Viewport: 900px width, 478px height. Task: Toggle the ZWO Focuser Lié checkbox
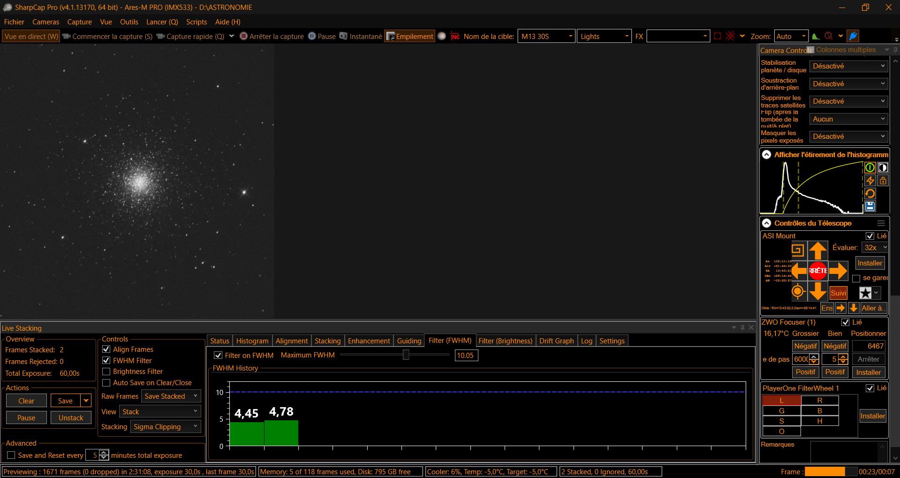[846, 322]
